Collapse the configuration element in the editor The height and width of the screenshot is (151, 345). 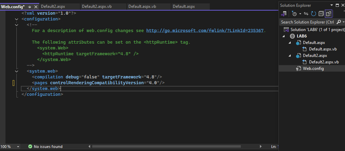[16, 19]
